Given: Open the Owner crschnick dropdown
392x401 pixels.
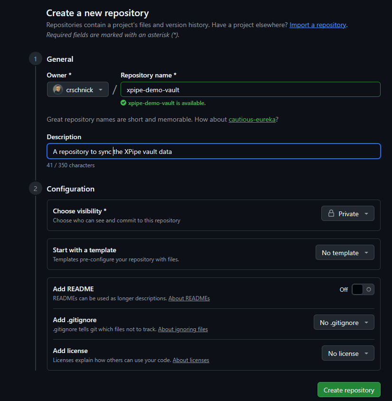Looking at the screenshot, I should [78, 90].
